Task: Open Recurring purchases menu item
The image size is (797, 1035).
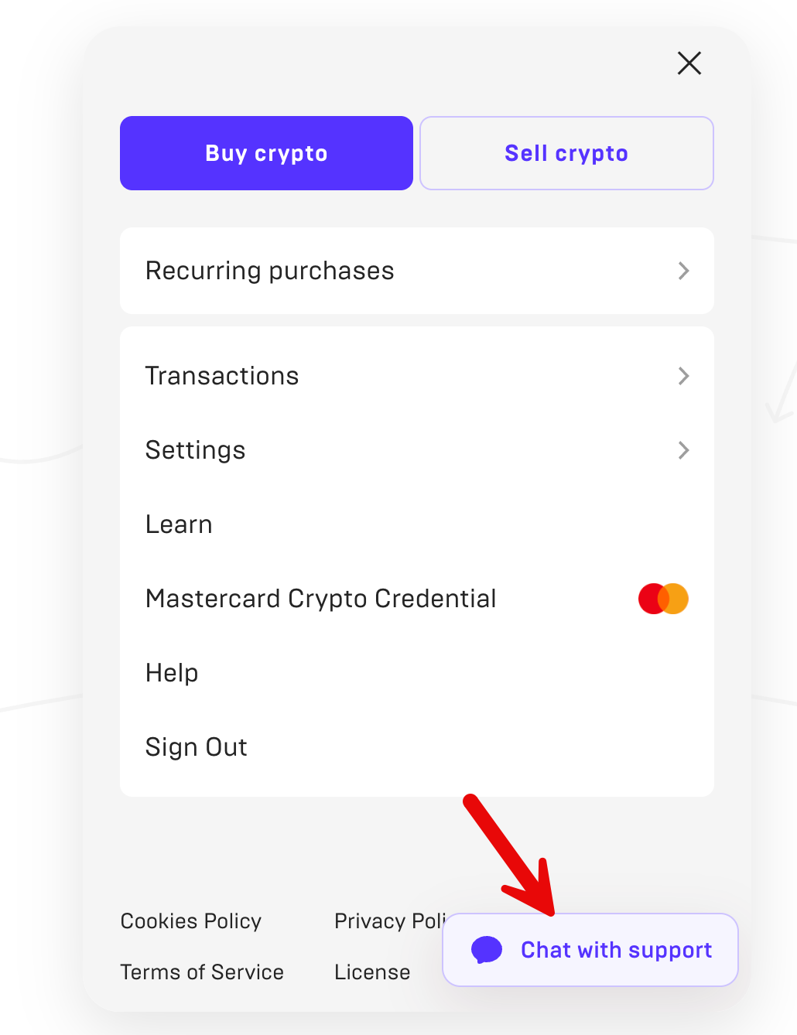Action: tap(270, 271)
